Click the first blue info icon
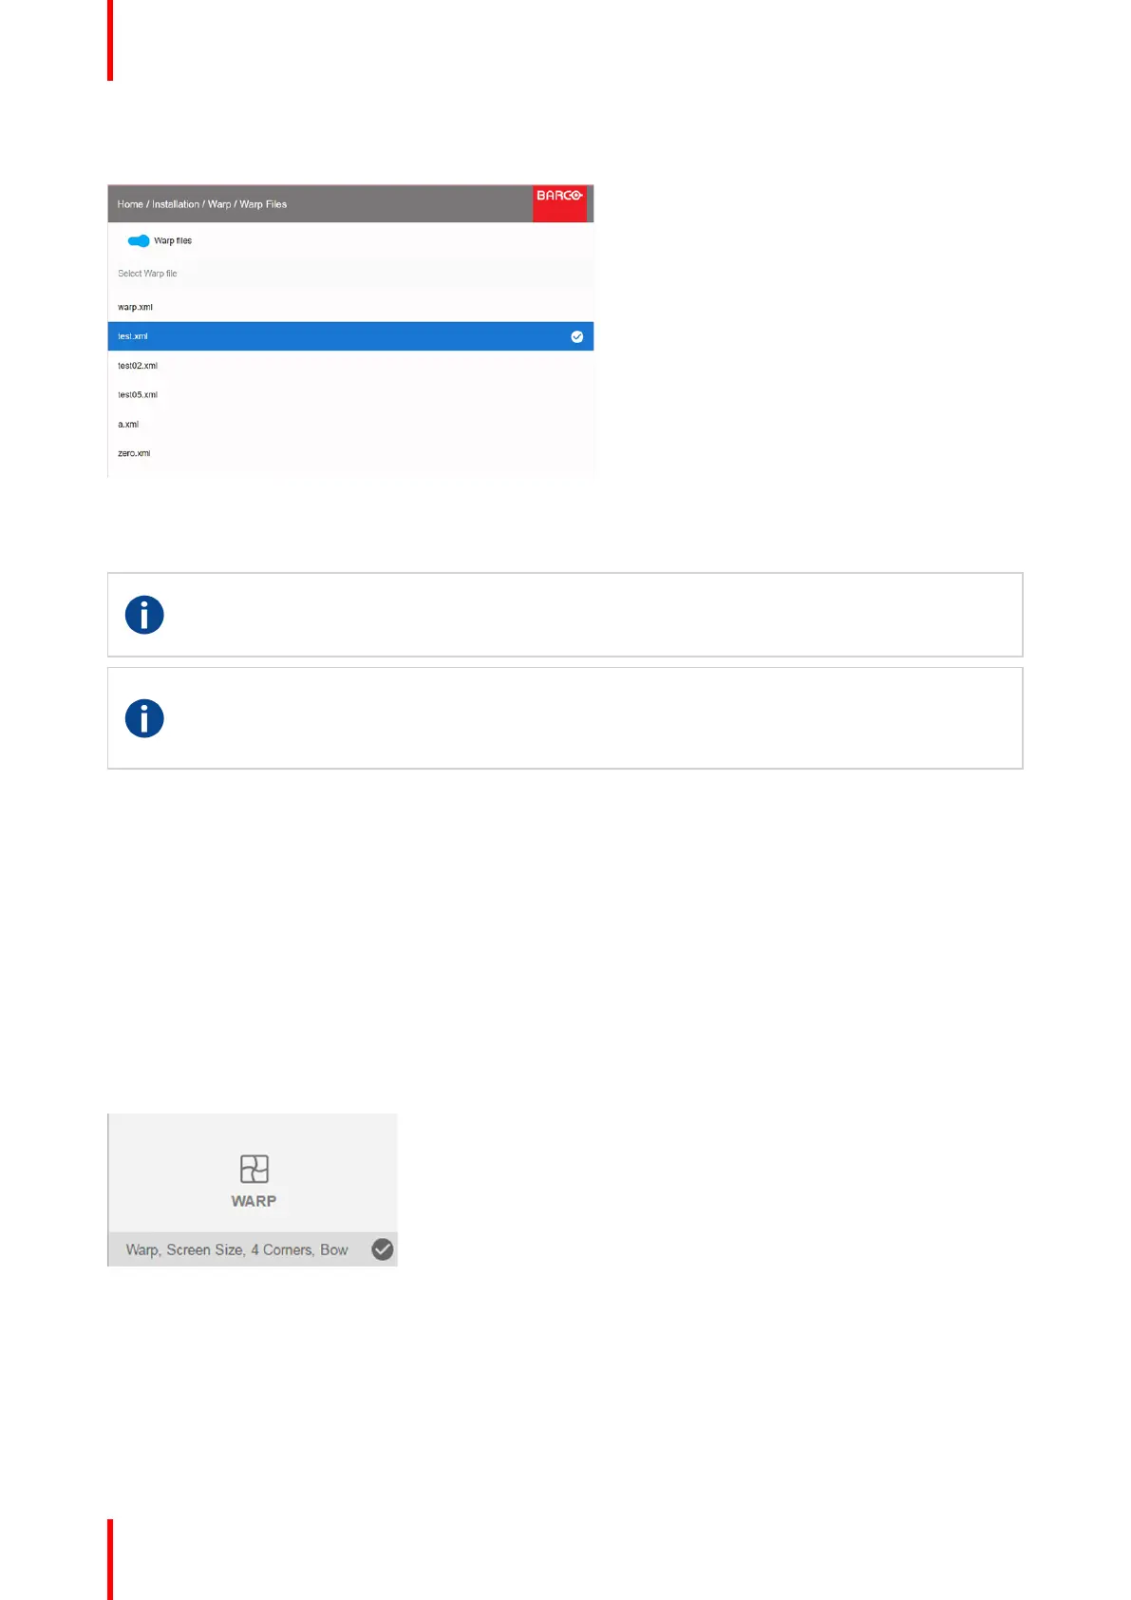 [x=144, y=615]
